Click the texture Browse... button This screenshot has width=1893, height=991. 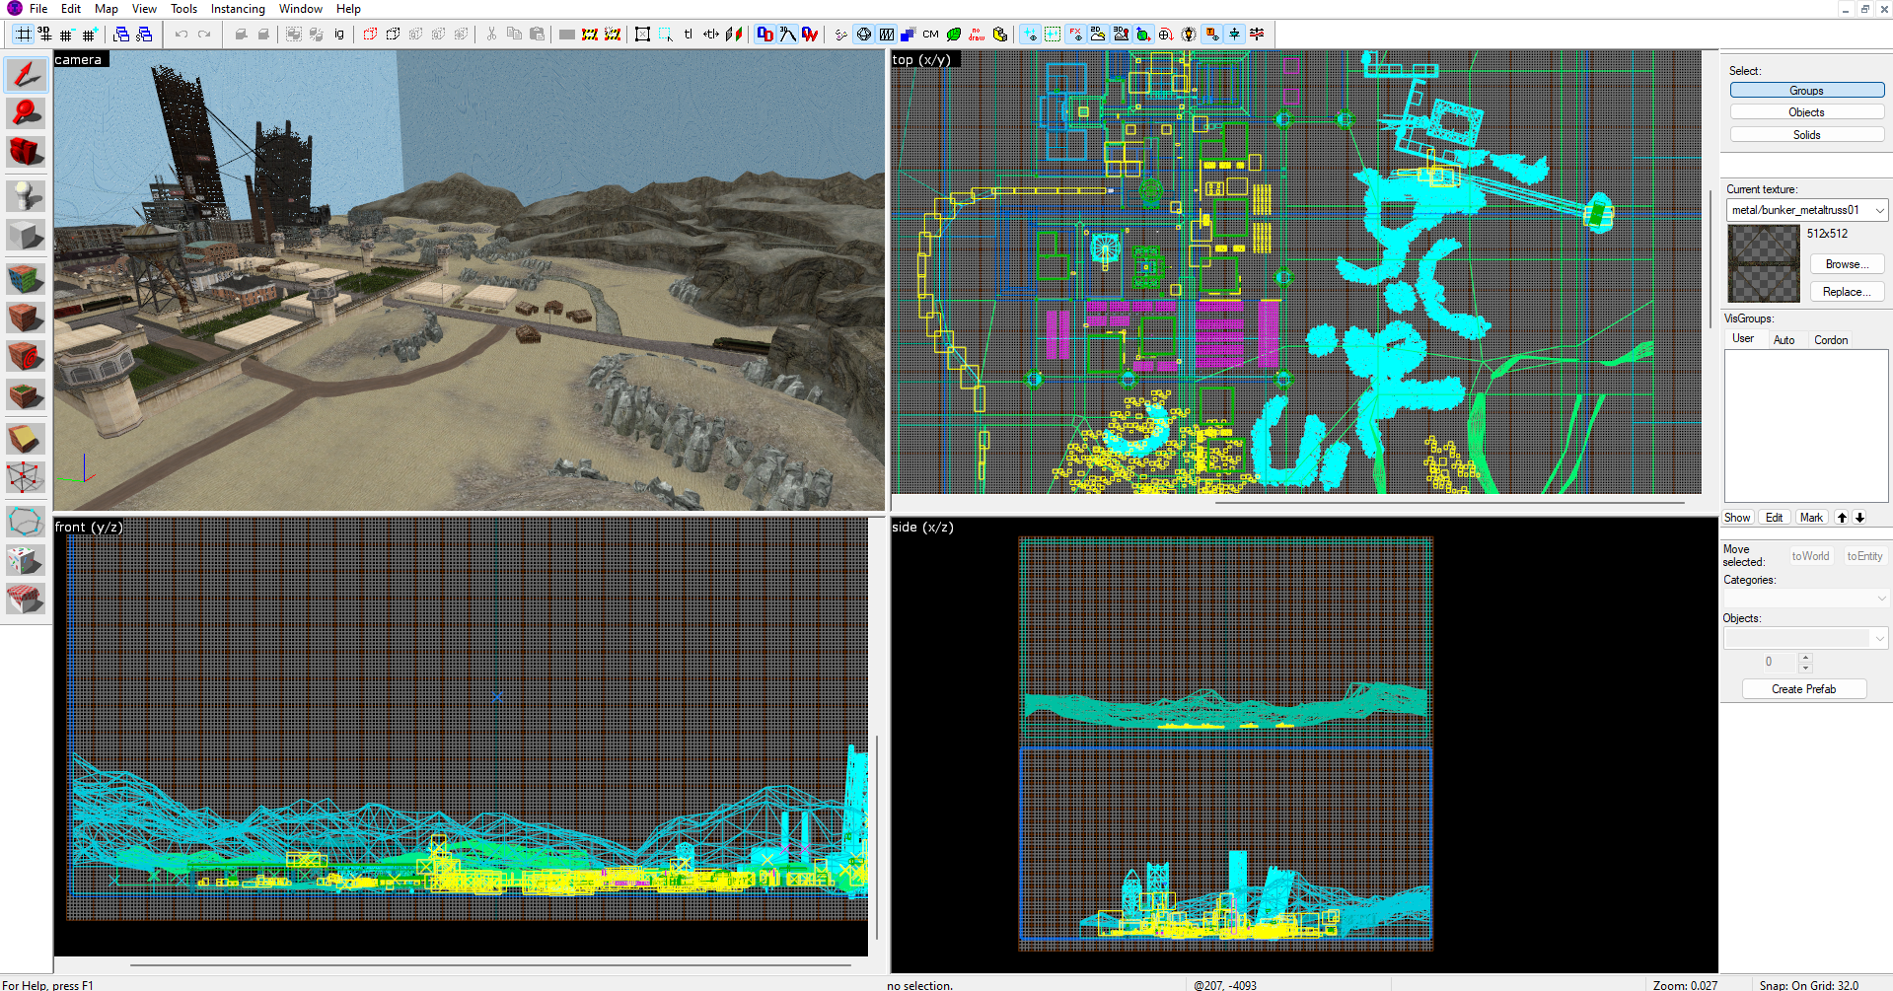pos(1847,264)
